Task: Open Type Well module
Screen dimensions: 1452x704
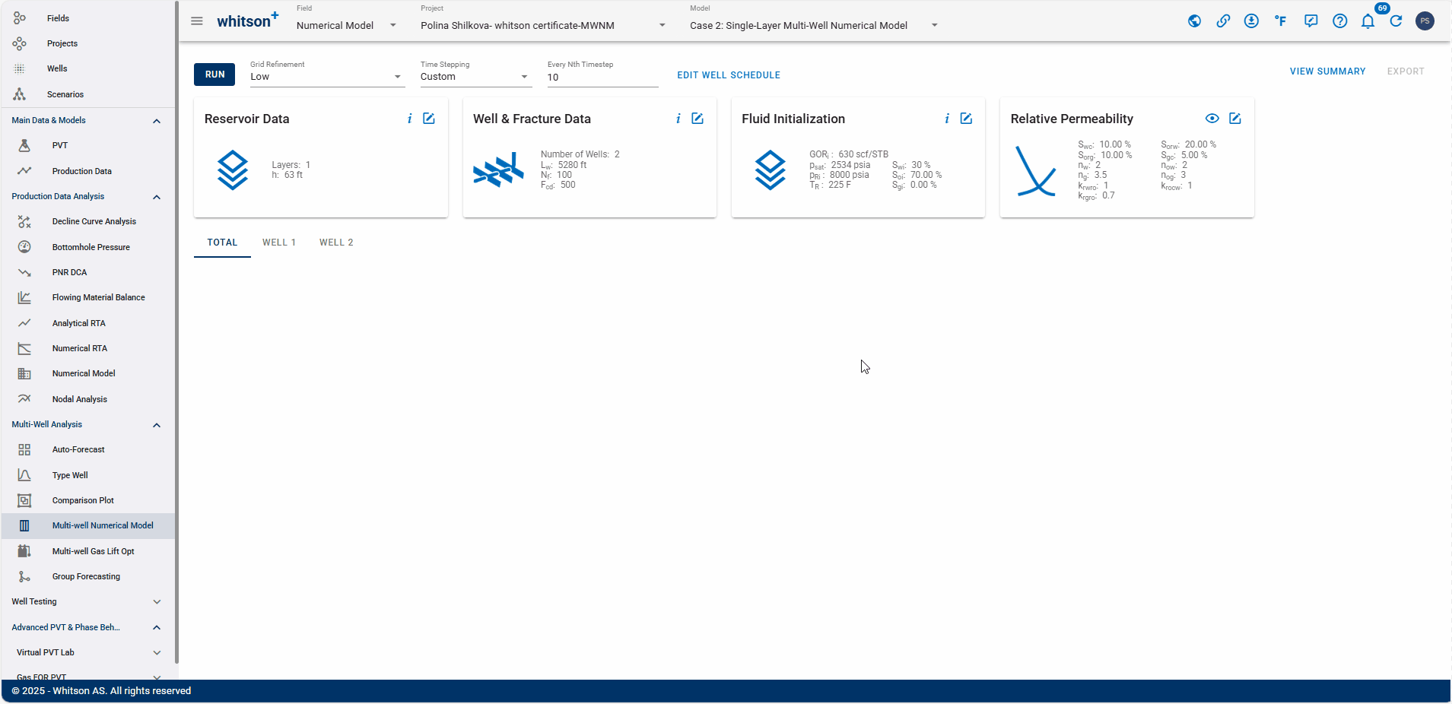Action: click(x=87, y=475)
